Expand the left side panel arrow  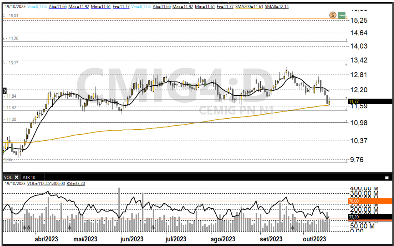4,91
